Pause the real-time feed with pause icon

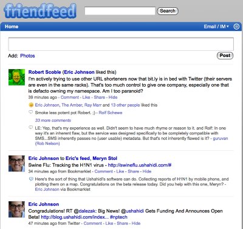coord(236,27)
